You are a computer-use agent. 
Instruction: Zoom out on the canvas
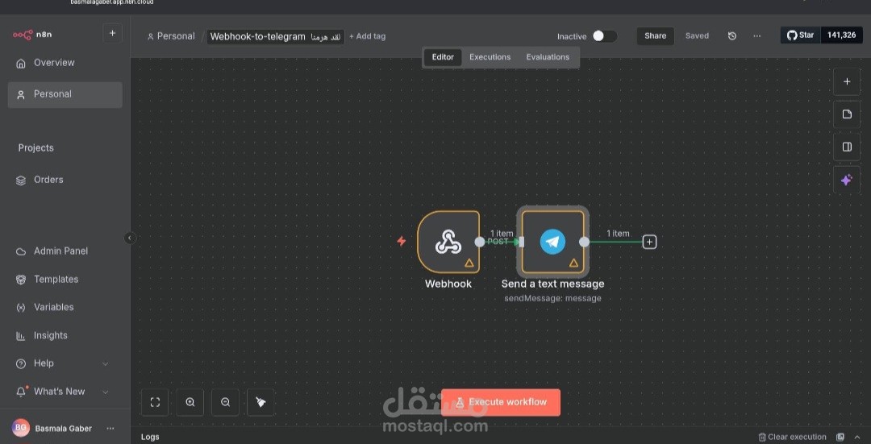coord(225,402)
